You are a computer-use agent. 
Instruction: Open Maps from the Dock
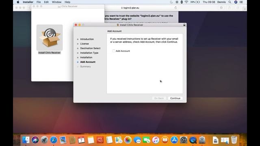click(x=119, y=140)
